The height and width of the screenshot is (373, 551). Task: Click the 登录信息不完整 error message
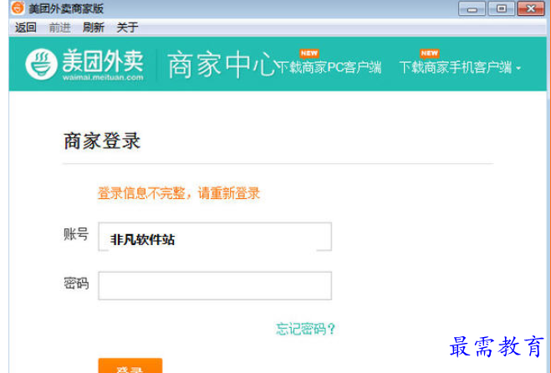pos(179,193)
